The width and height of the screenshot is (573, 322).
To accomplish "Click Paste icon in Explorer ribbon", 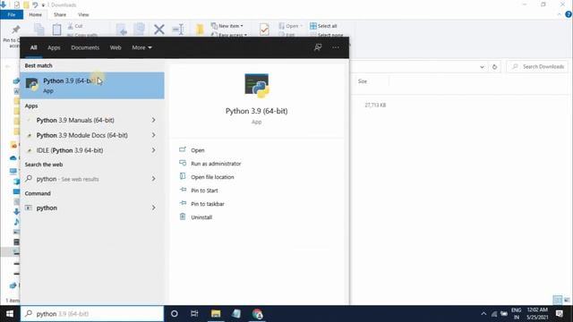I will point(56,30).
